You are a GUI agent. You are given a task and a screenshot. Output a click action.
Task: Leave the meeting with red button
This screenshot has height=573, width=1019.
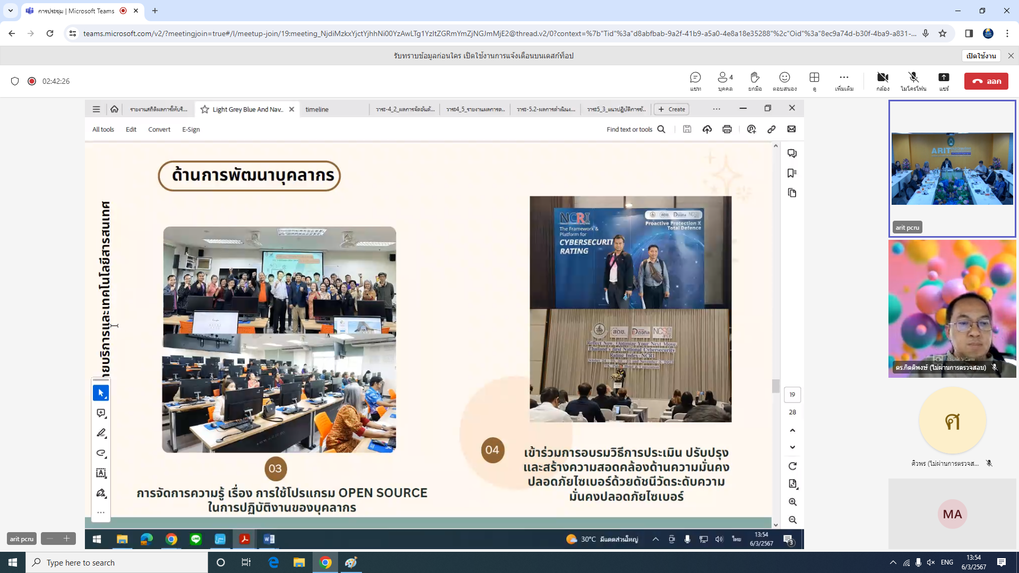click(x=986, y=81)
